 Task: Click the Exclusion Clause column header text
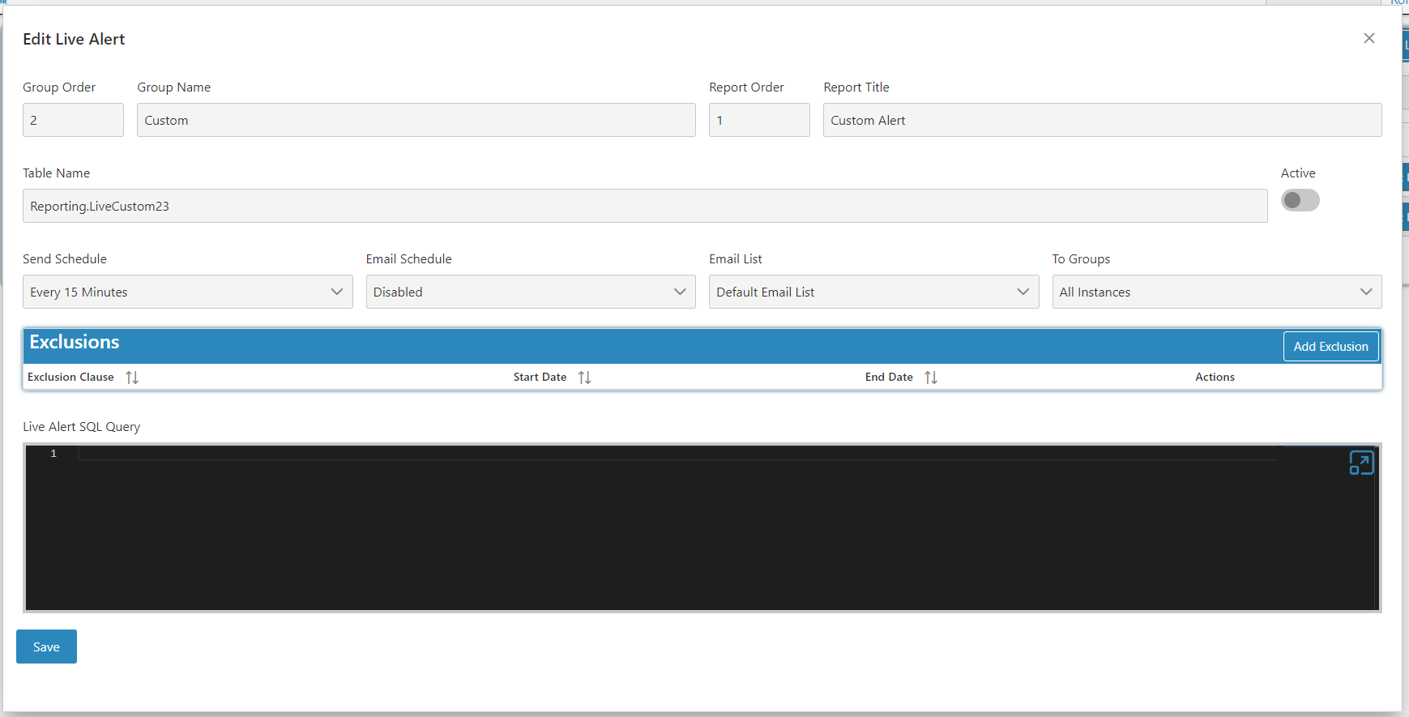70,378
